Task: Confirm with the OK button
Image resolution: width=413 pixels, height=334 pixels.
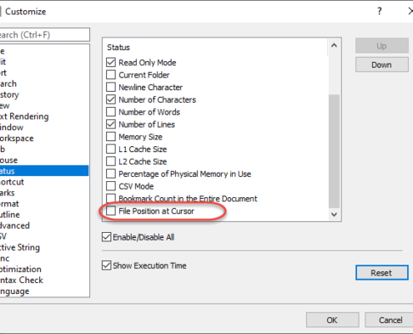Action: 332,320
